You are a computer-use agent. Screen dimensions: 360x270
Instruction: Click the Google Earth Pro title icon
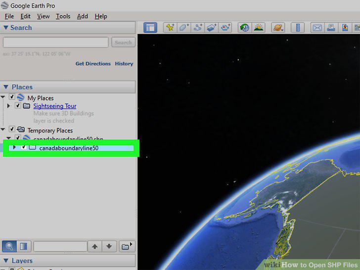click(4, 5)
